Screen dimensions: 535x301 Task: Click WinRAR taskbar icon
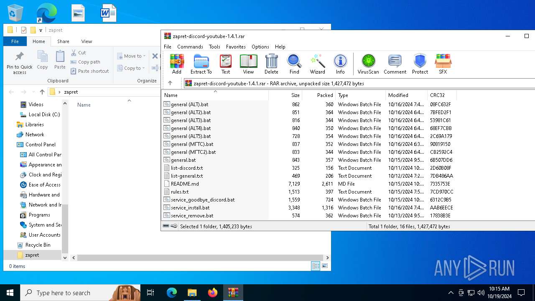(x=233, y=293)
